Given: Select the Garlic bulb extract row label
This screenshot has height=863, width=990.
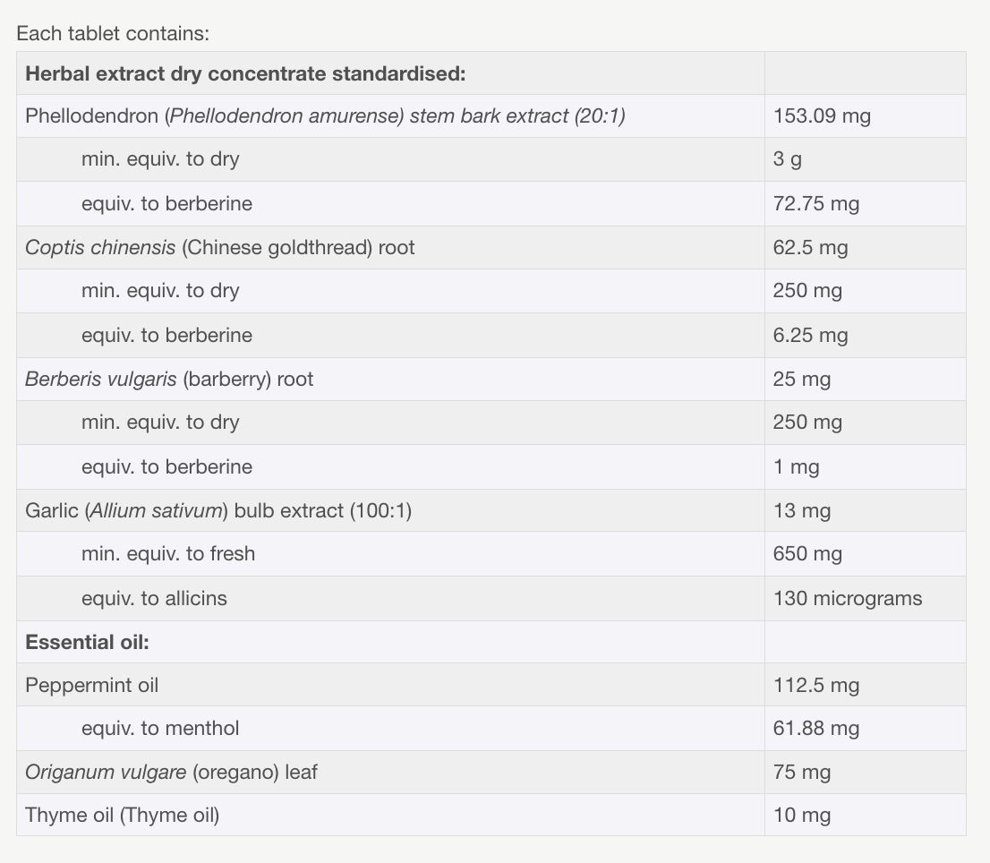Looking at the screenshot, I should 218,511.
